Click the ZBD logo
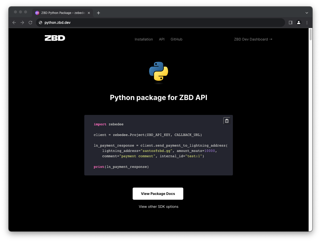321x242 pixels. pos(55,38)
